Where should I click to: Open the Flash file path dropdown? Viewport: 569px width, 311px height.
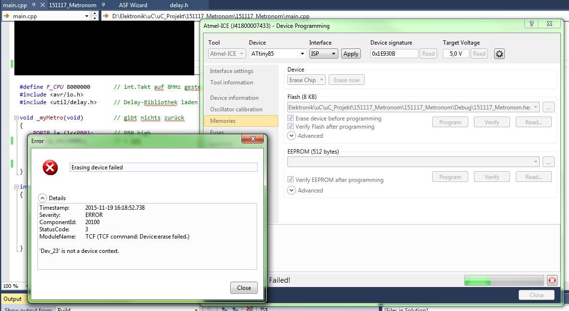[535, 107]
